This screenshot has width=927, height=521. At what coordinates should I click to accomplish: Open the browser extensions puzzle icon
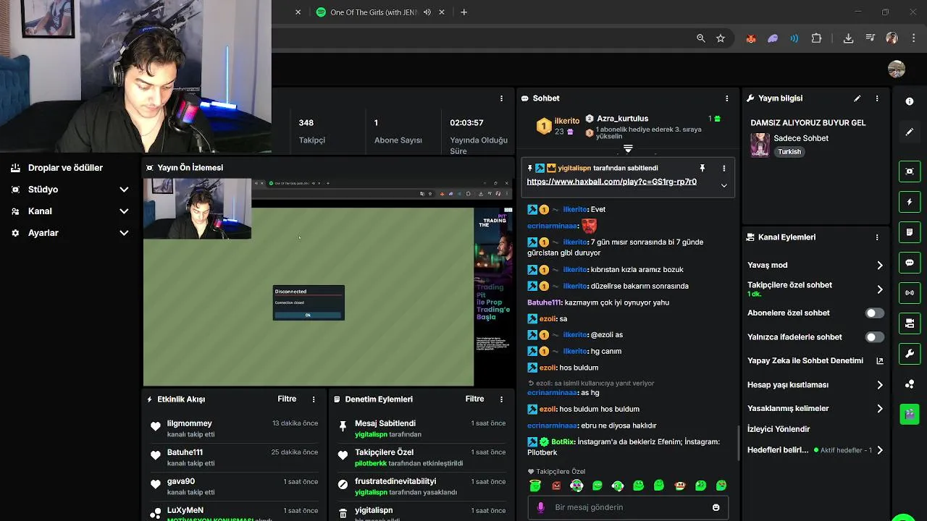pyautogui.click(x=817, y=38)
